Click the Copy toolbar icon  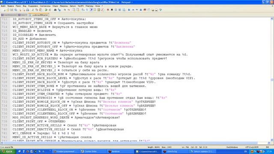37,10
